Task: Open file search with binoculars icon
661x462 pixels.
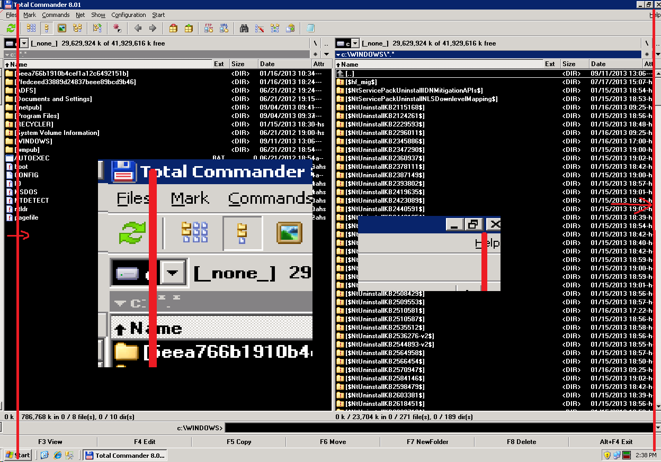Action: 244,29
